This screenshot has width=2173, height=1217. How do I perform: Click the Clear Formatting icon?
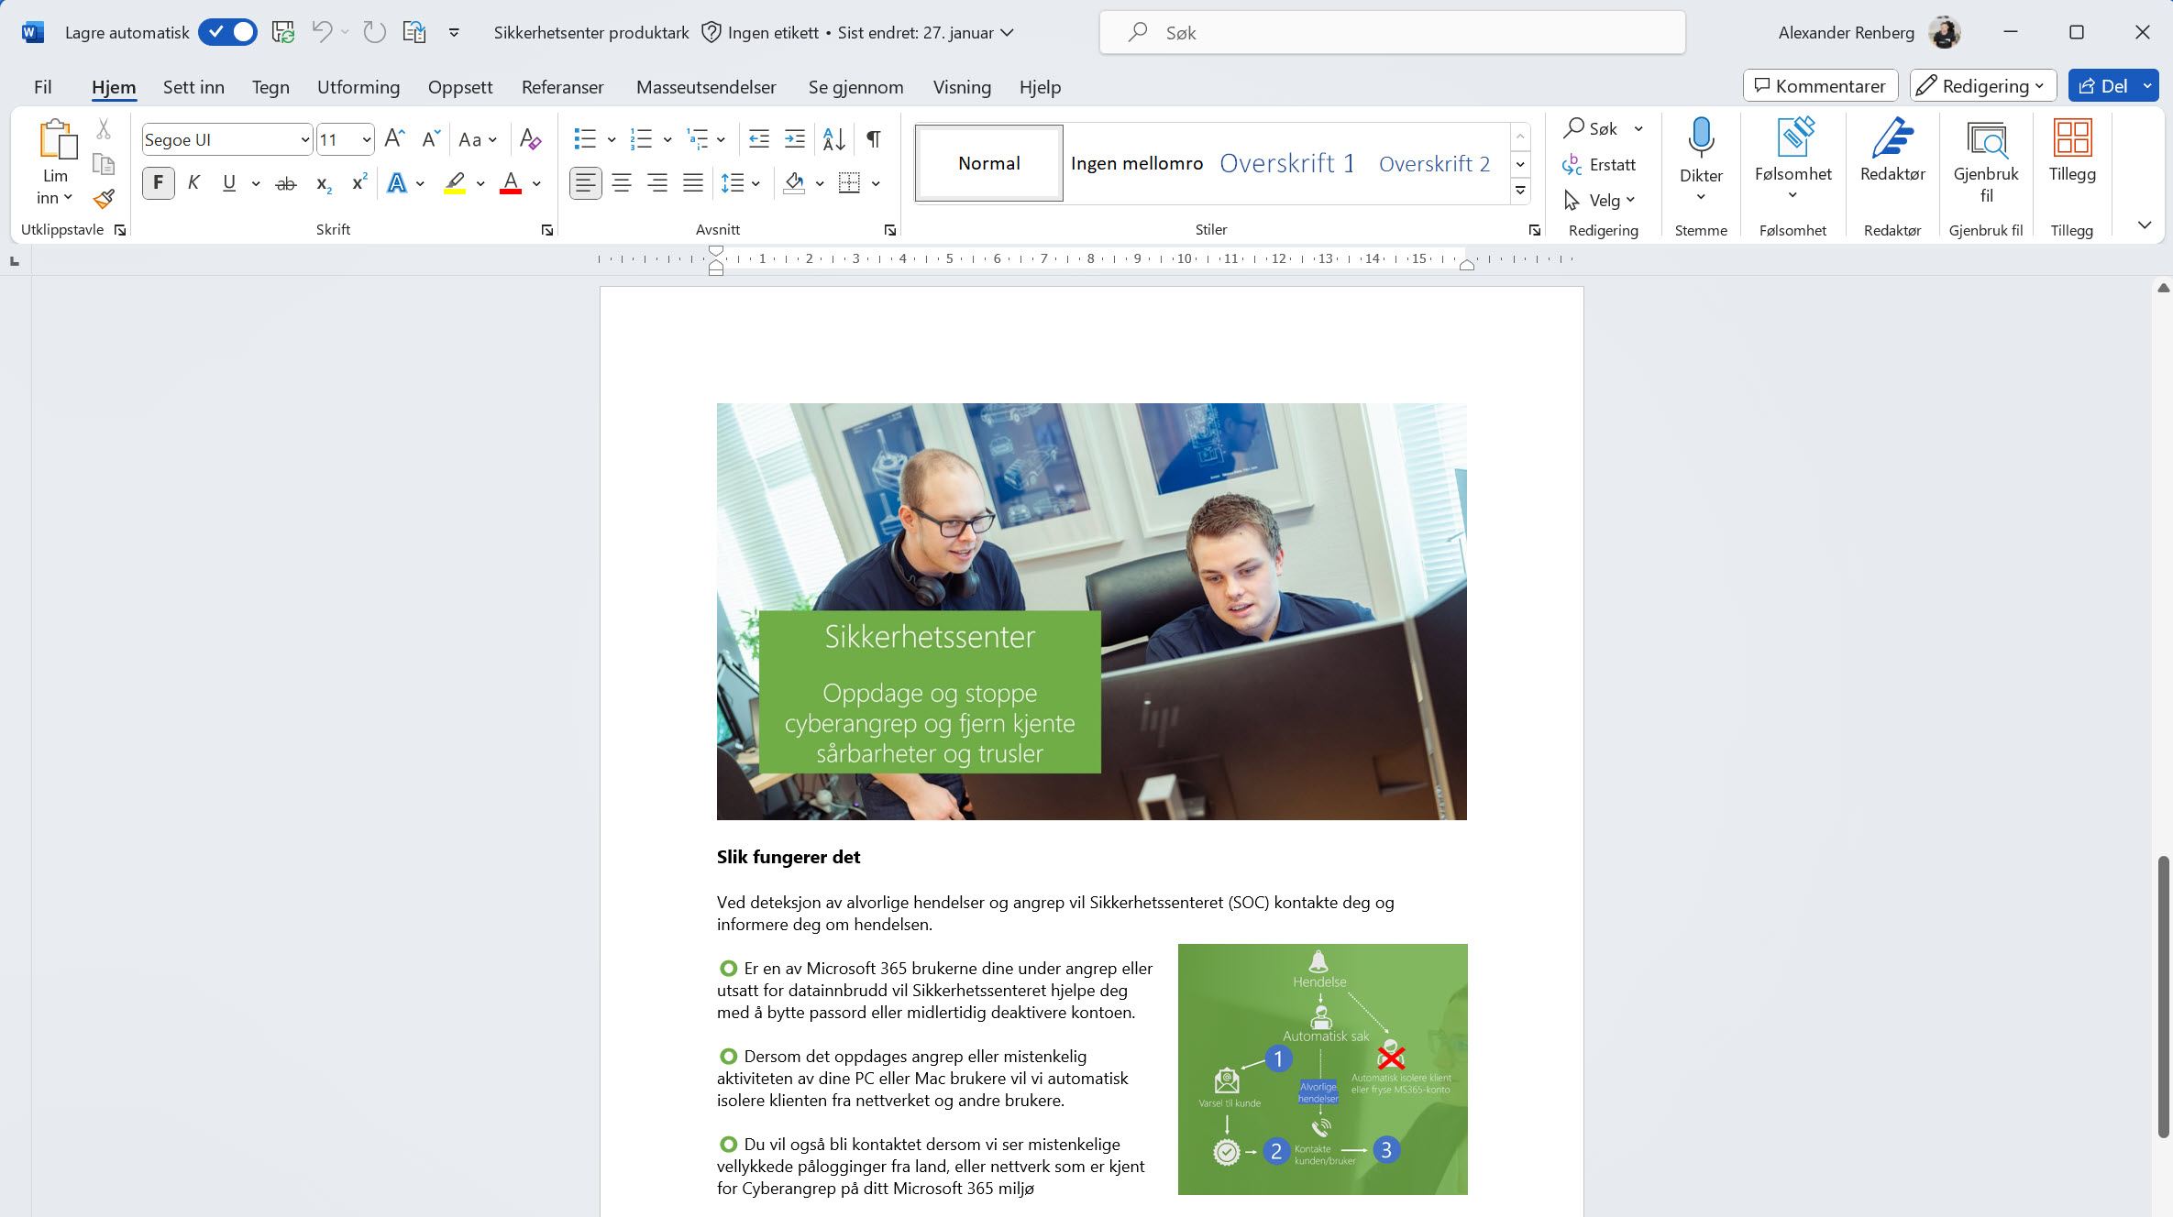pos(530,139)
